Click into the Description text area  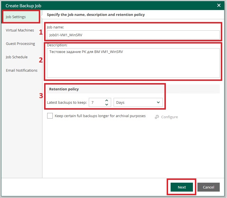point(133,63)
